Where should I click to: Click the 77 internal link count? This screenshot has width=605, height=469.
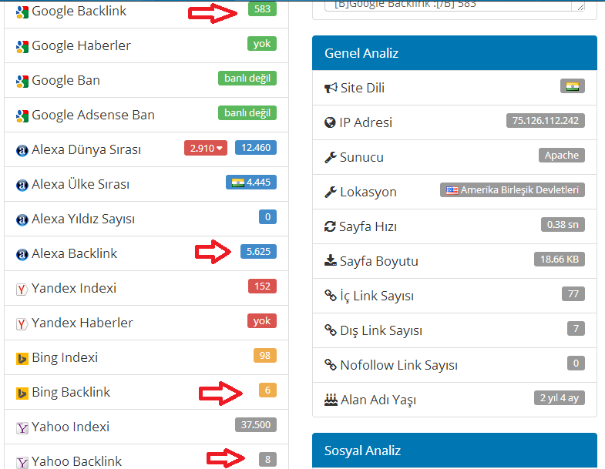573,294
